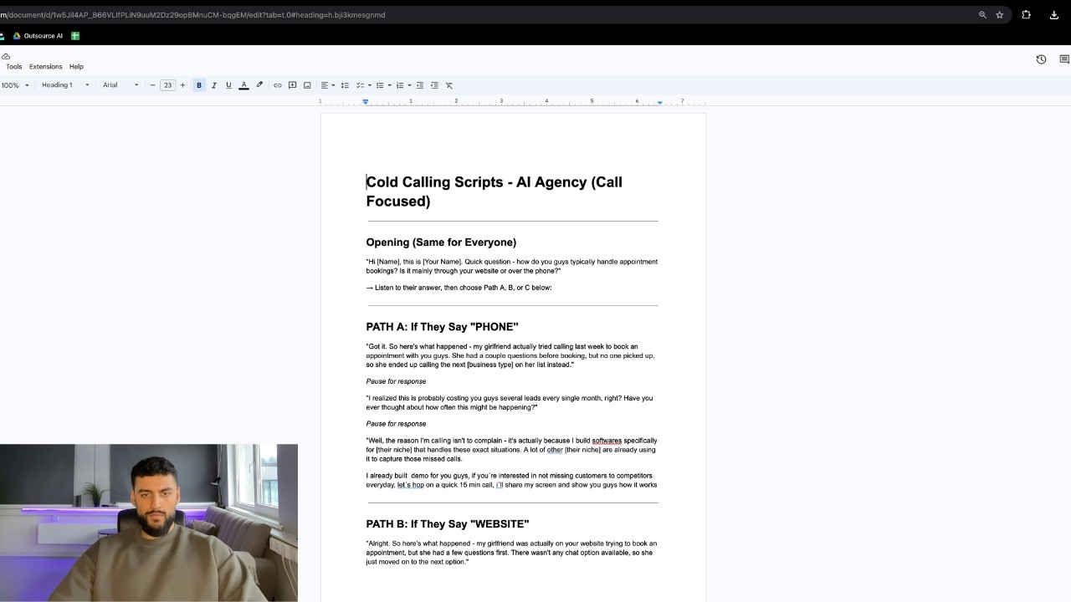Open the Extensions menu
This screenshot has width=1071, height=602.
(46, 67)
